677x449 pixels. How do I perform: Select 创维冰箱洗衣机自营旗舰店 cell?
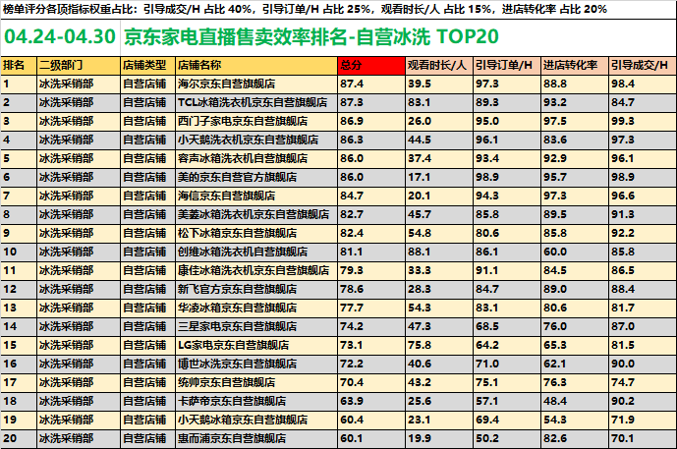click(x=256, y=252)
